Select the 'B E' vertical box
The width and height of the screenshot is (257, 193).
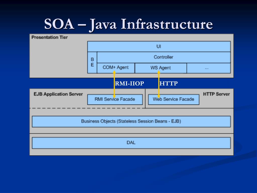(x=92, y=63)
